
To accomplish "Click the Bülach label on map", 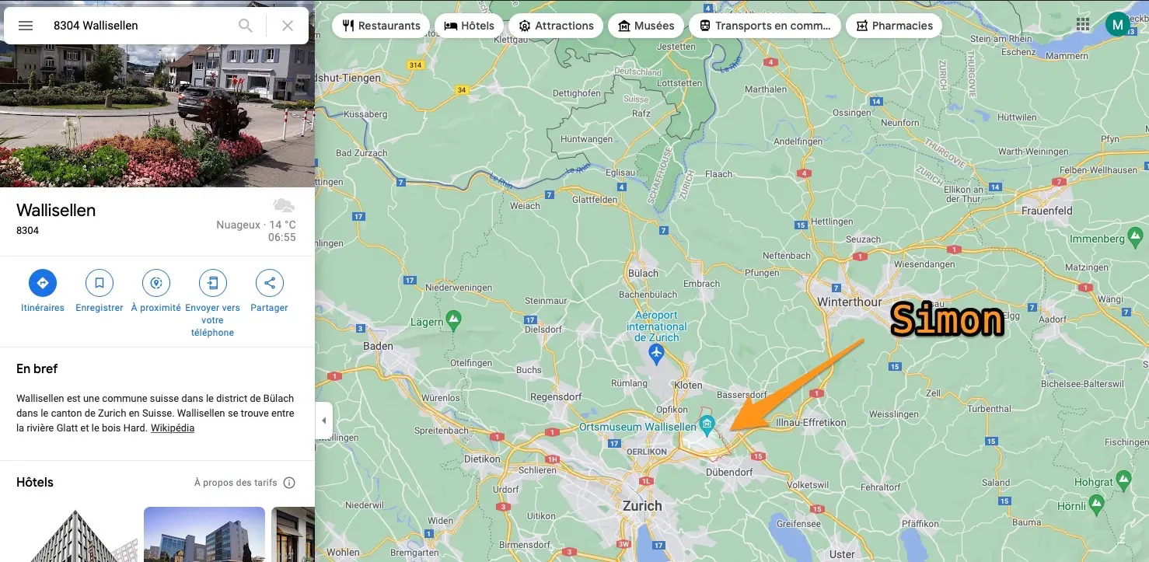I will coord(643,273).
